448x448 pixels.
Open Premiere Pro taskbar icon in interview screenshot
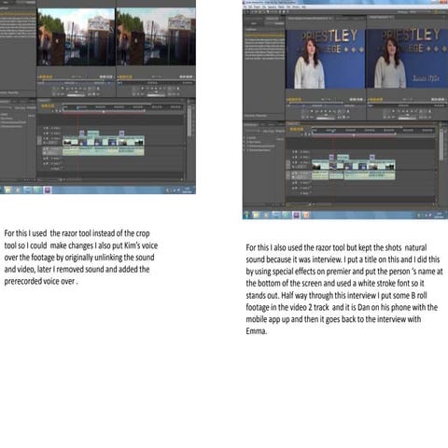pos(296,215)
